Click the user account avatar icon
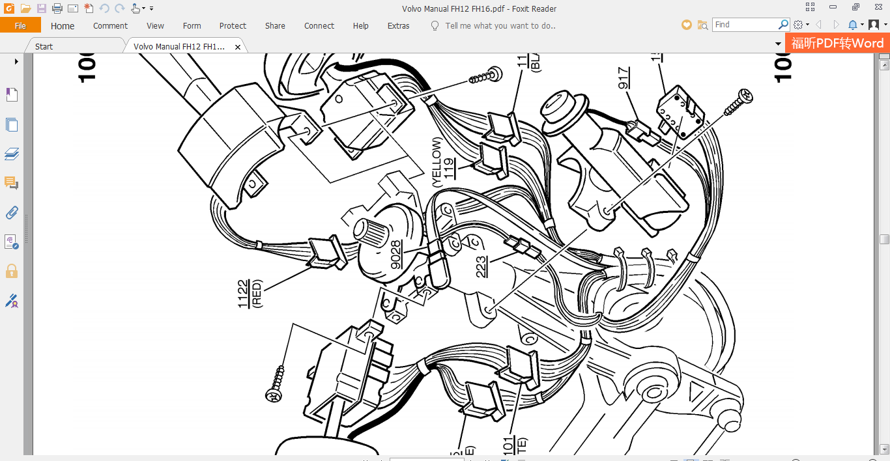 [x=874, y=25]
